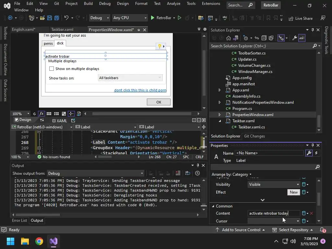This screenshot has width=332, height=249.
Task: Collapse the Common properties category
Action: point(213,206)
